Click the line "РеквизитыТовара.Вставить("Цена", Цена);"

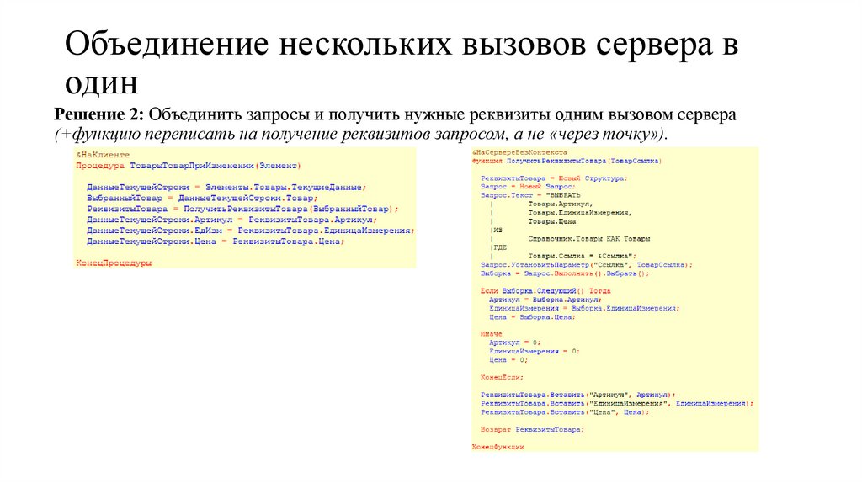click(x=565, y=412)
